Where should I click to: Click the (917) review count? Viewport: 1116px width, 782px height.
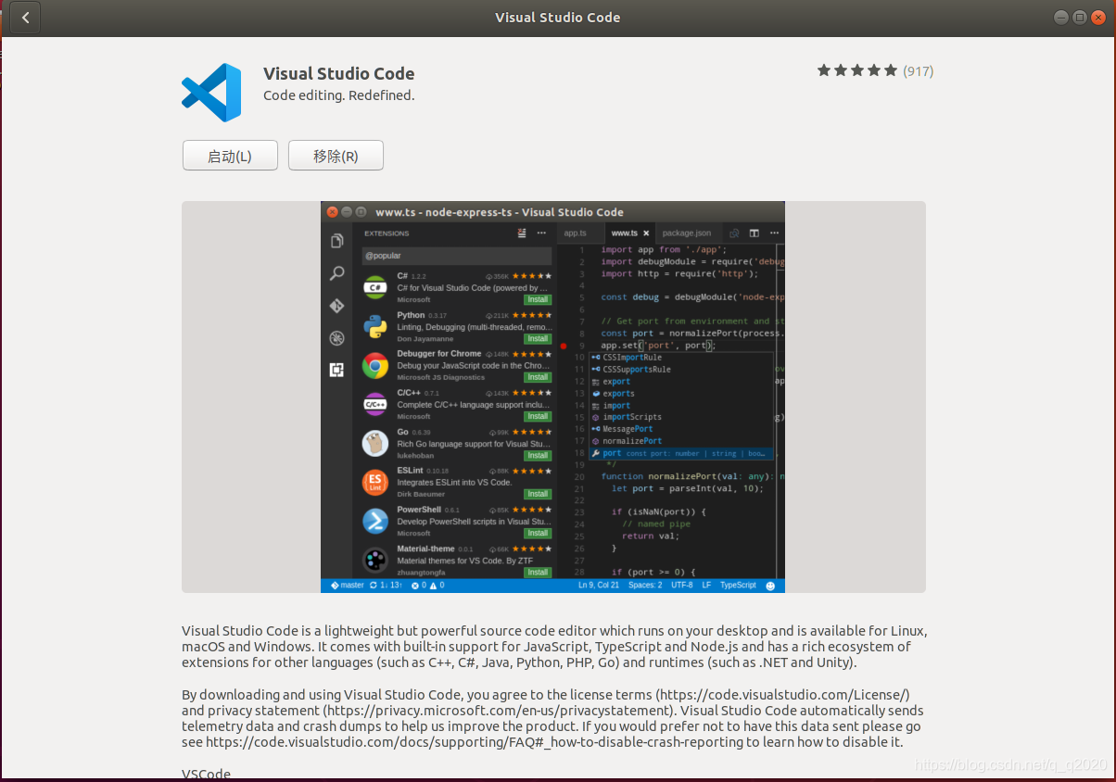pyautogui.click(x=918, y=71)
